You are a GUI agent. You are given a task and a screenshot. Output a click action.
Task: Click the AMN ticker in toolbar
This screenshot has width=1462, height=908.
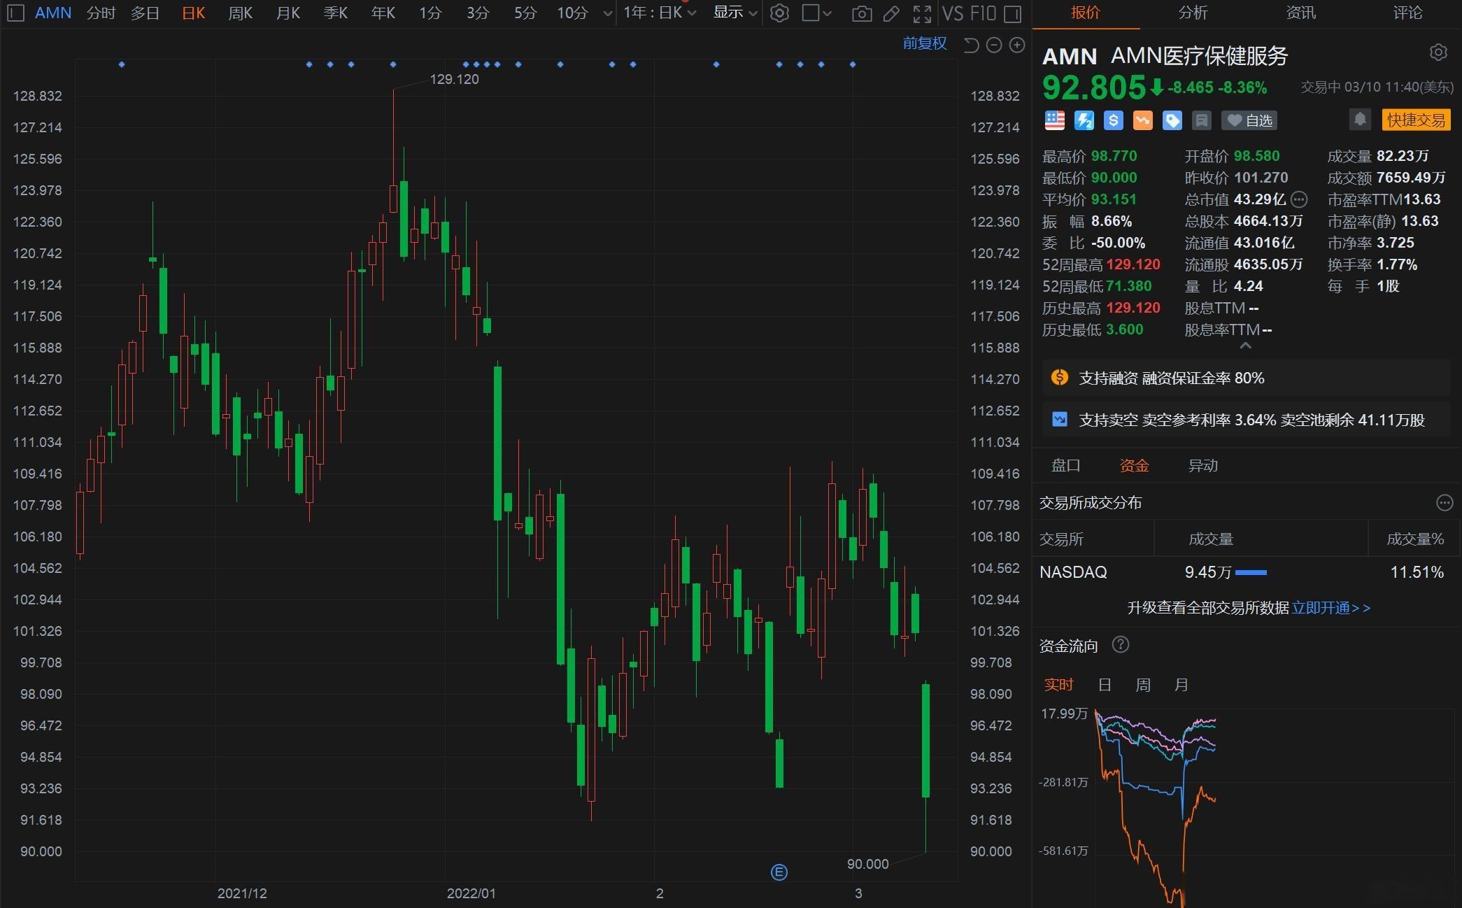click(53, 13)
